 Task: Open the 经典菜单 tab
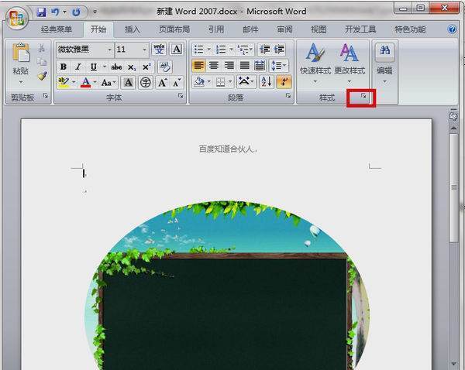coord(57,29)
